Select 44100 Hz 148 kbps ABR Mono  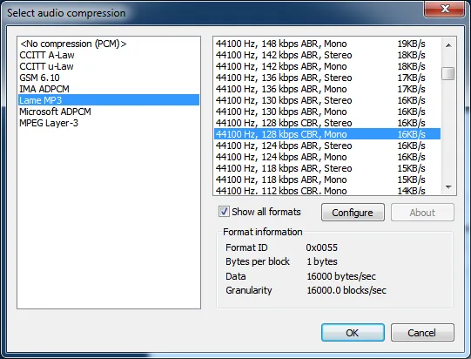[x=327, y=44]
